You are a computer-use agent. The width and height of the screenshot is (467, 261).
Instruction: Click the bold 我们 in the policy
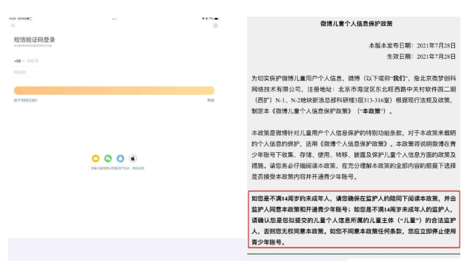tap(399, 79)
